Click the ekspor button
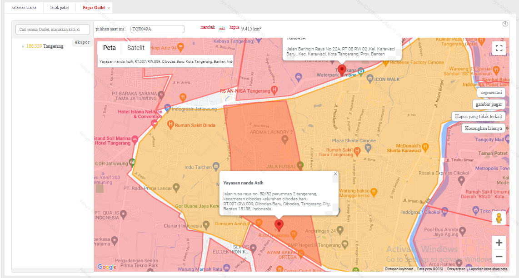Image resolution: width=519 pixels, height=278 pixels. point(82,42)
